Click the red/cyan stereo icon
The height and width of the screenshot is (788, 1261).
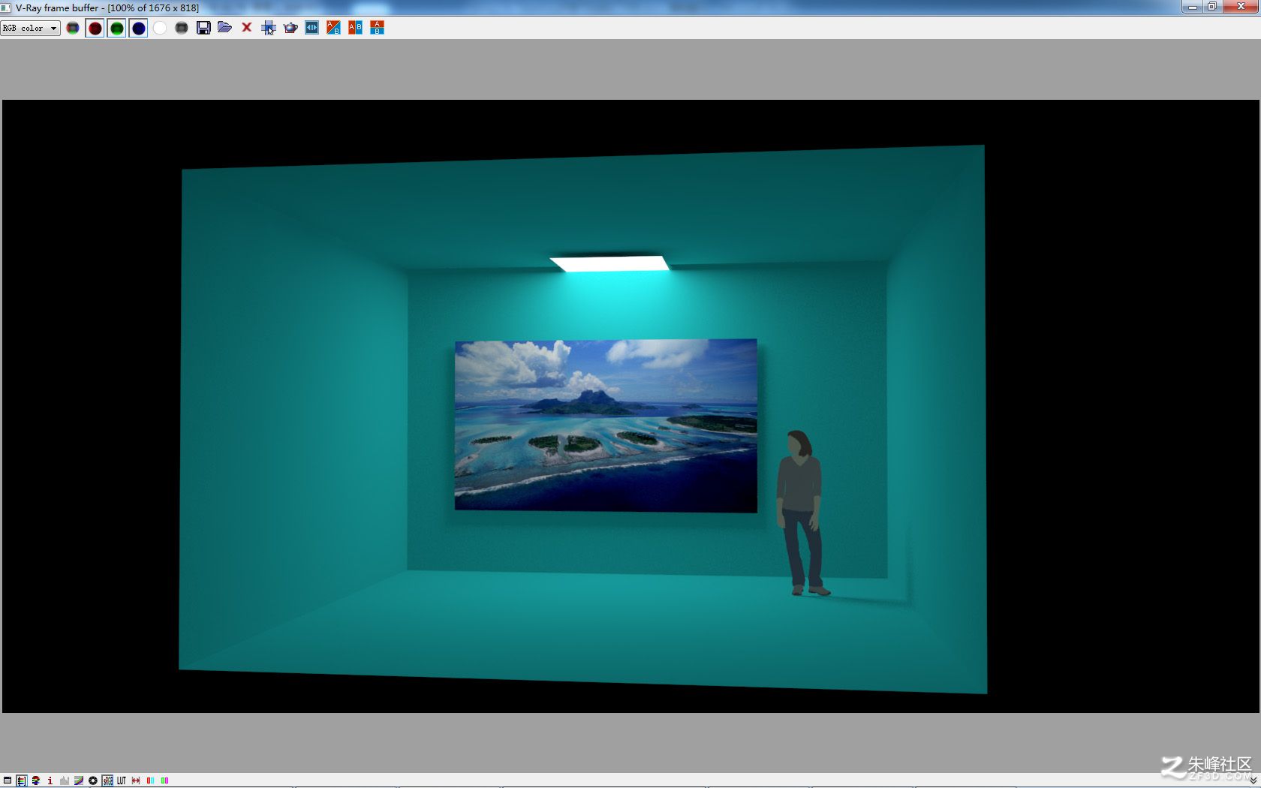pos(150,780)
